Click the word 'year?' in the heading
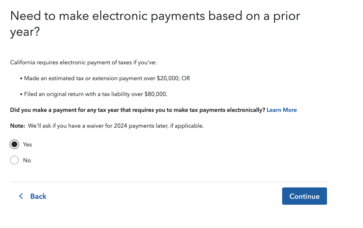The height and width of the screenshot is (228, 363). [x=25, y=32]
